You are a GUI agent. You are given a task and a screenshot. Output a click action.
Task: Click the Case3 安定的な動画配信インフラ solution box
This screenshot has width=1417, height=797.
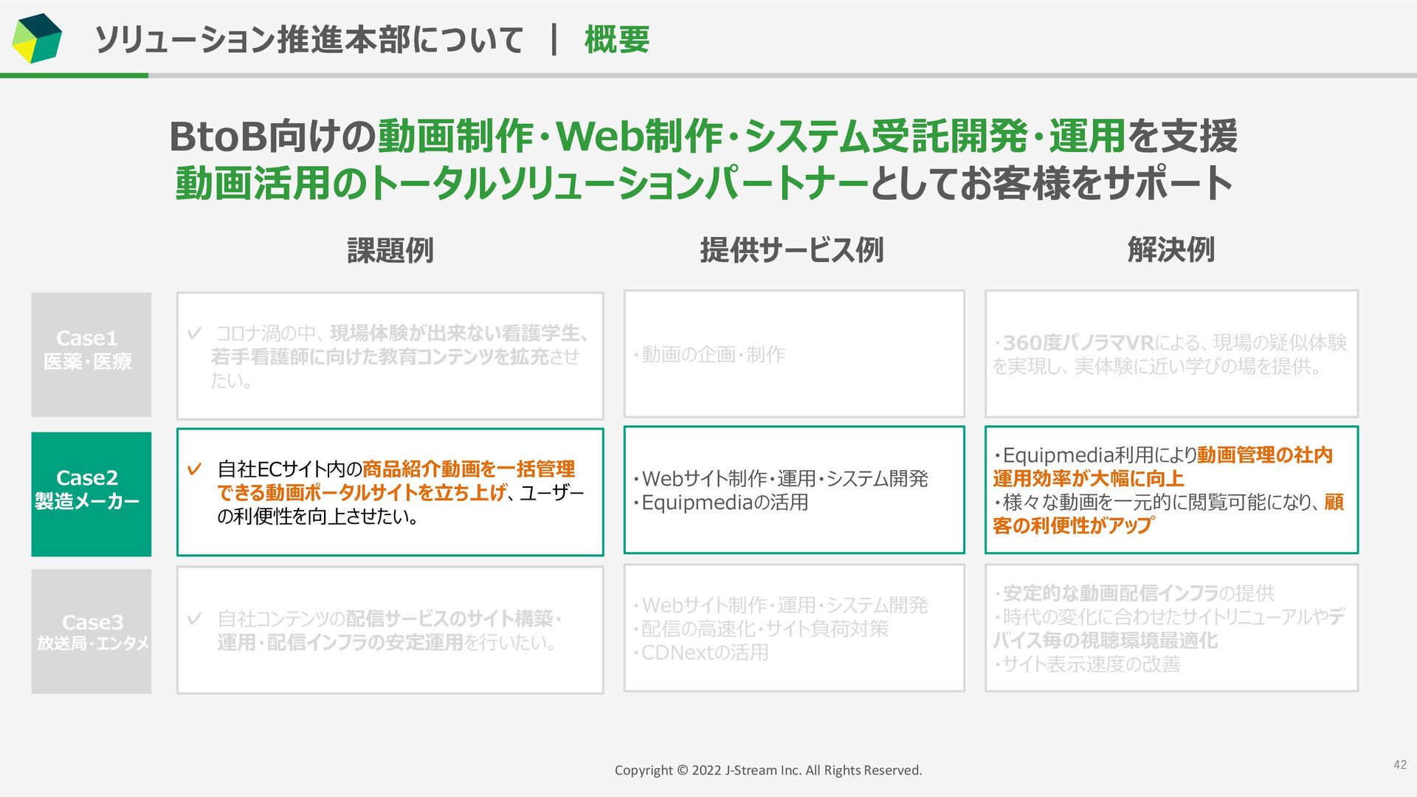pos(1171,628)
